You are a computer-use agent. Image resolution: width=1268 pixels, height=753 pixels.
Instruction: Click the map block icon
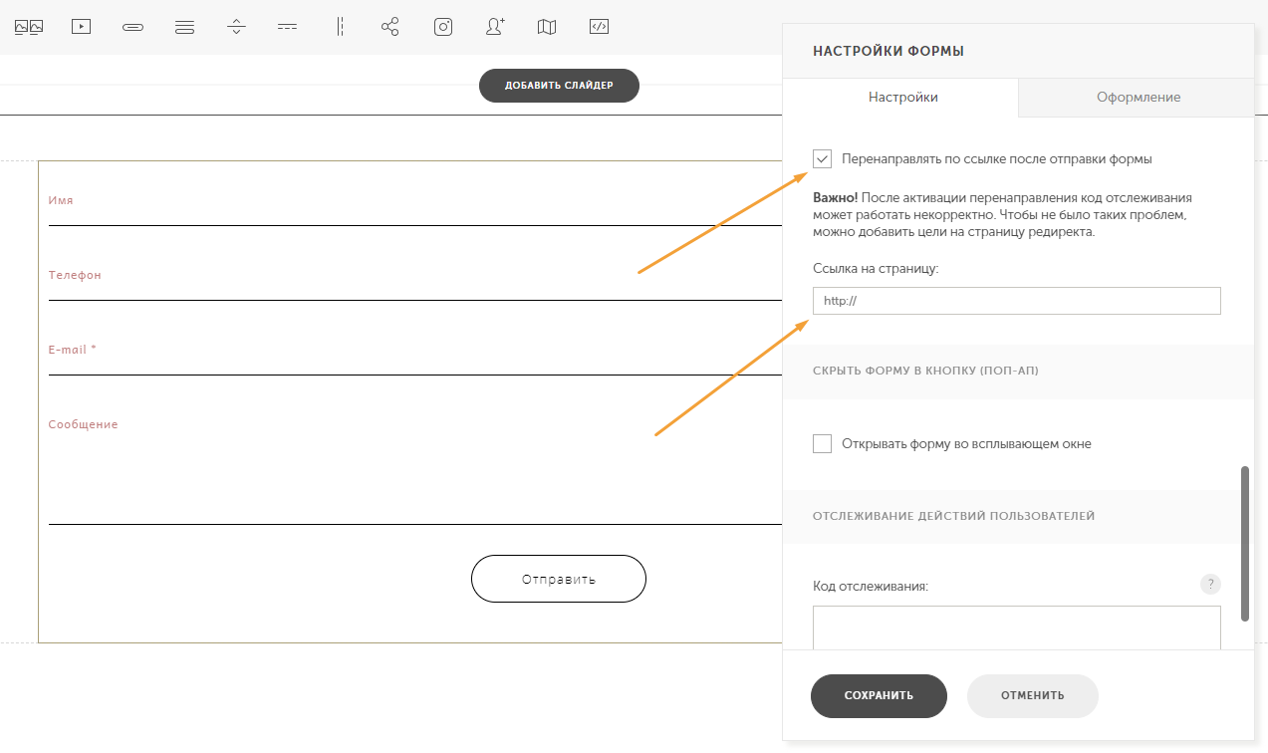click(547, 27)
